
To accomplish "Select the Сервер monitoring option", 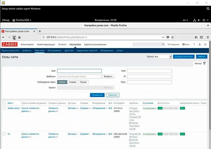I will tap(73, 82).
